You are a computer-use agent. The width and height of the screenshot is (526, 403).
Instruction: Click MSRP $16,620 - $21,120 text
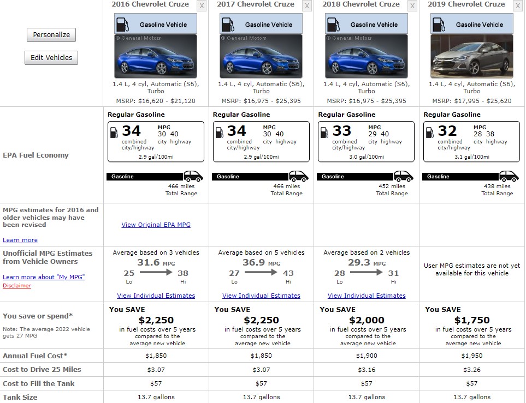tap(156, 101)
